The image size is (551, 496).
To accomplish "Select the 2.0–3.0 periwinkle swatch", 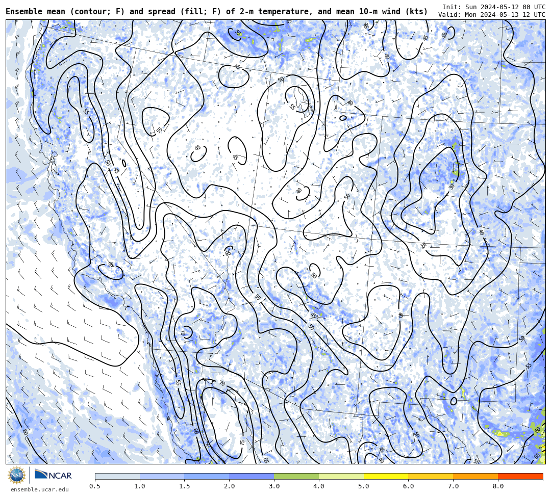I will [x=252, y=476].
